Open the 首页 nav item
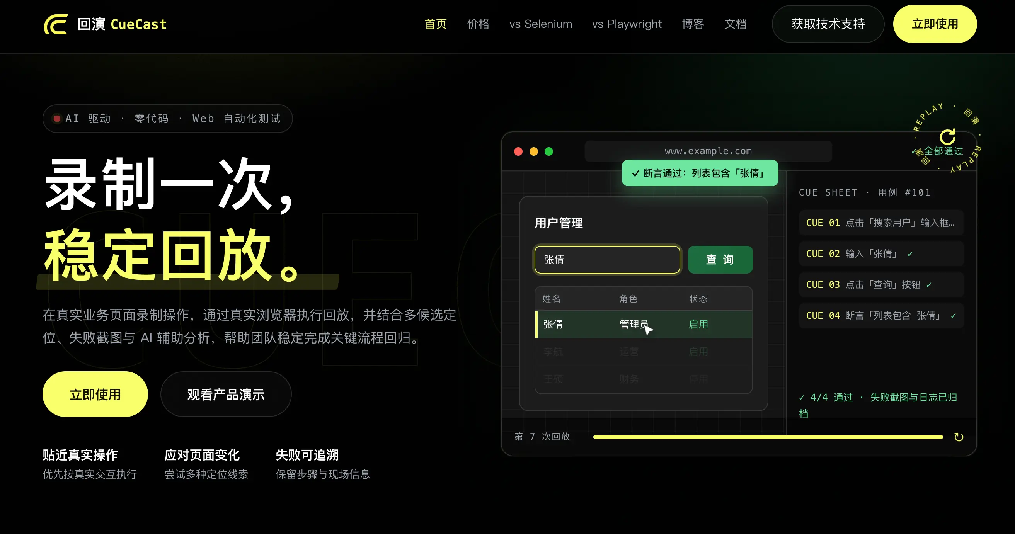 (x=435, y=24)
